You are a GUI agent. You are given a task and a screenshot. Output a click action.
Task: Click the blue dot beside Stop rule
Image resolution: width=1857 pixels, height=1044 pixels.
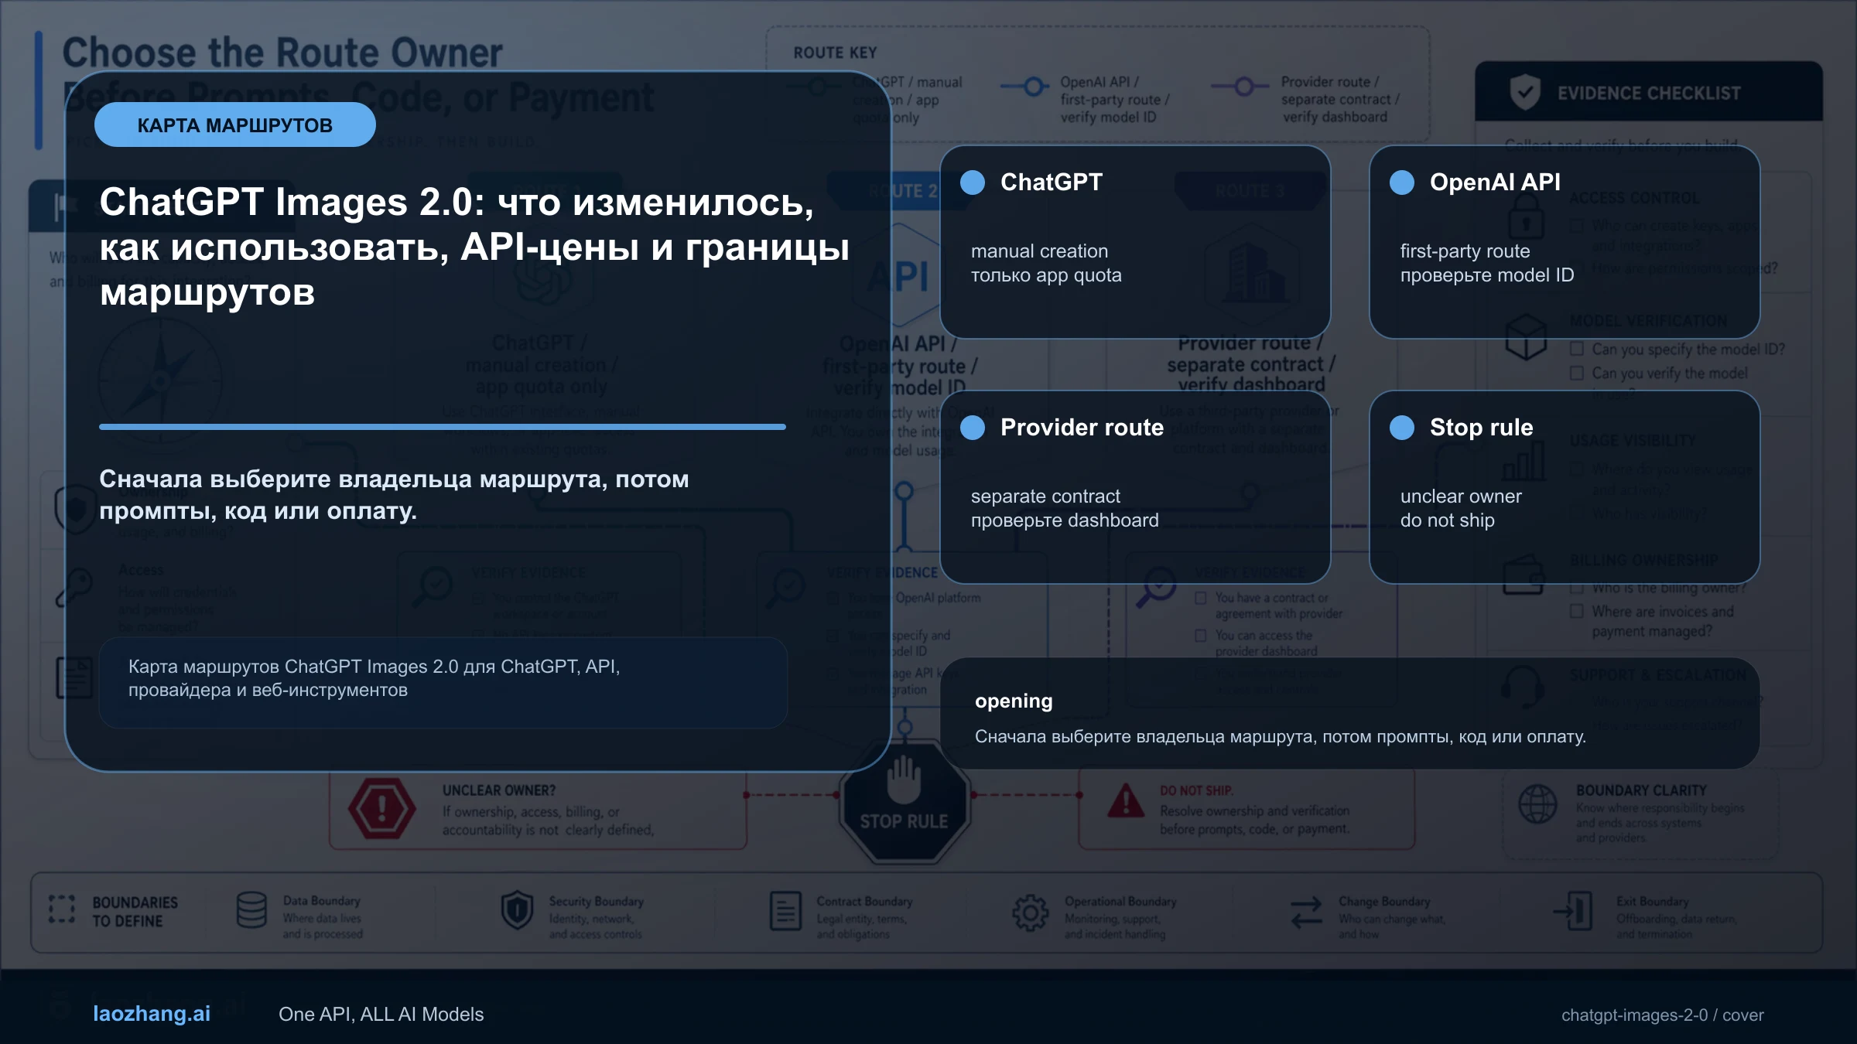click(1402, 428)
